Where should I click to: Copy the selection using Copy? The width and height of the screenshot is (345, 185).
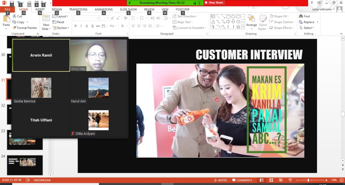[18, 22]
